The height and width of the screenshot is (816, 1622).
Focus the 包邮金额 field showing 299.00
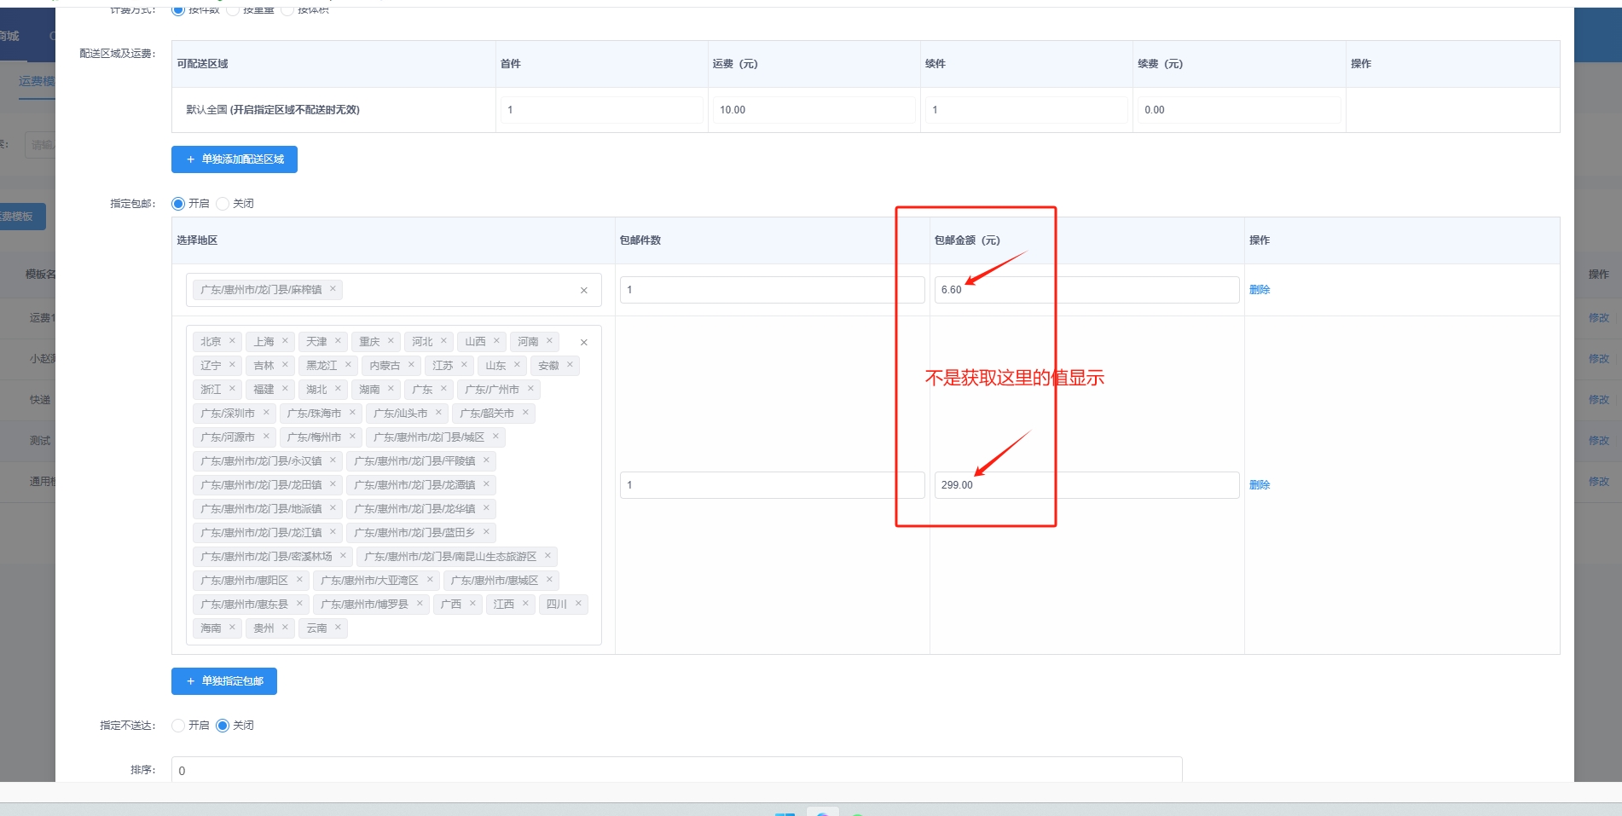[1087, 485]
